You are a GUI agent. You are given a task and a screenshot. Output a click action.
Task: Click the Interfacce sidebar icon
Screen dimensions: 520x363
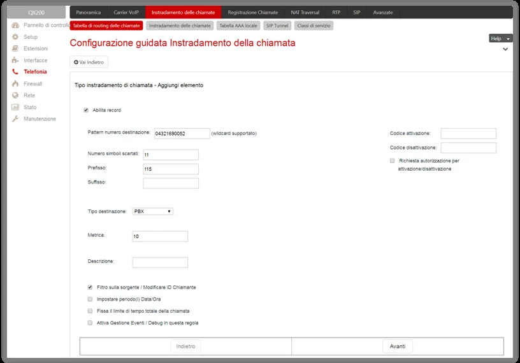pyautogui.click(x=15, y=60)
